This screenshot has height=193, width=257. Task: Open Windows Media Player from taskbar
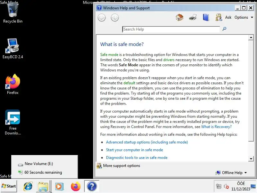tap(59, 187)
